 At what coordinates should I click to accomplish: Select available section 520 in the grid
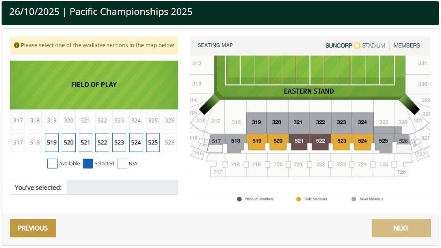(69, 143)
